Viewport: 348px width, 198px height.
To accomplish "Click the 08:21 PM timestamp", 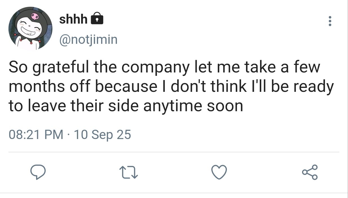I will point(36,135).
